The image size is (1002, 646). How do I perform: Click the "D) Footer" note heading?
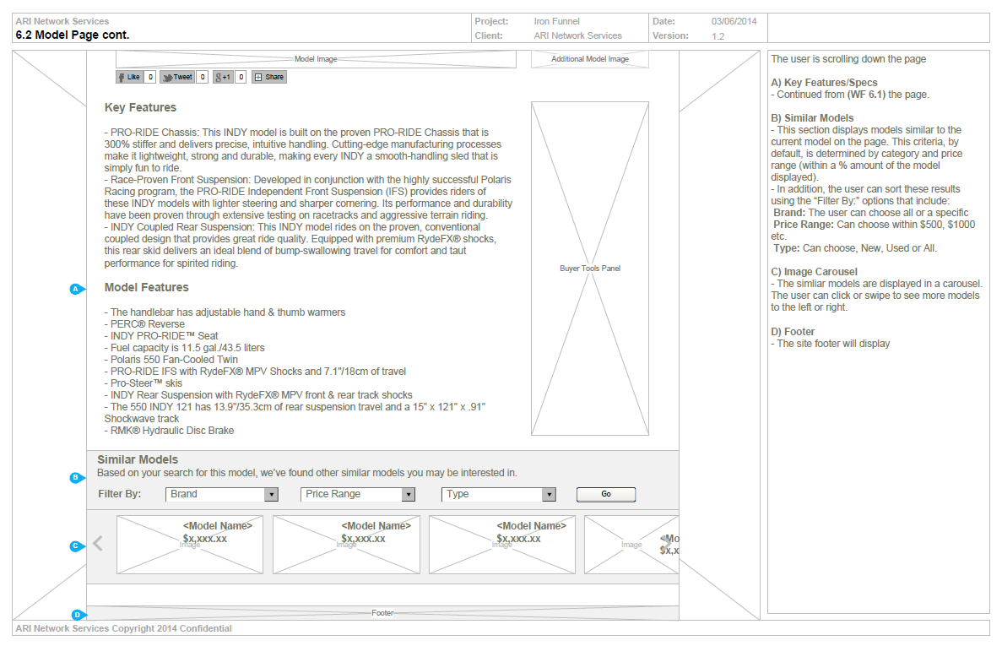click(793, 332)
